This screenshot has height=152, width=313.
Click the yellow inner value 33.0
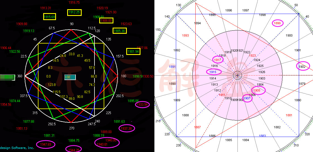(x=71, y=54)
